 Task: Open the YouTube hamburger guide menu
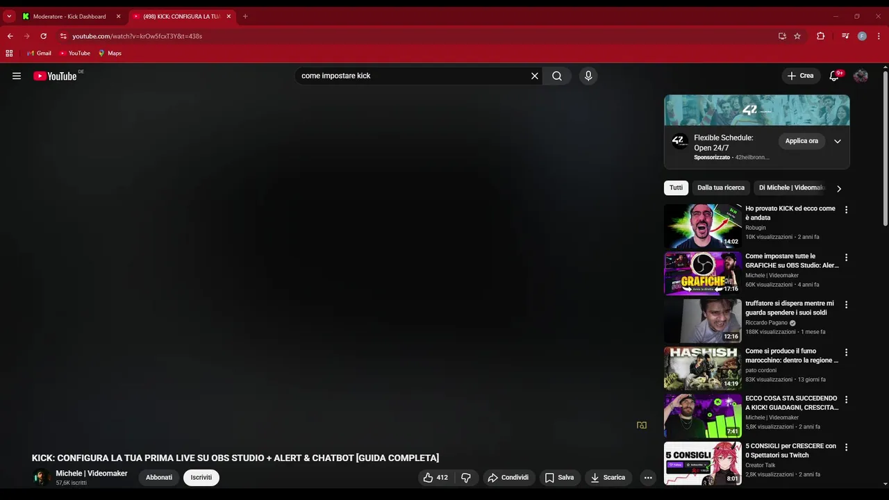(17, 76)
